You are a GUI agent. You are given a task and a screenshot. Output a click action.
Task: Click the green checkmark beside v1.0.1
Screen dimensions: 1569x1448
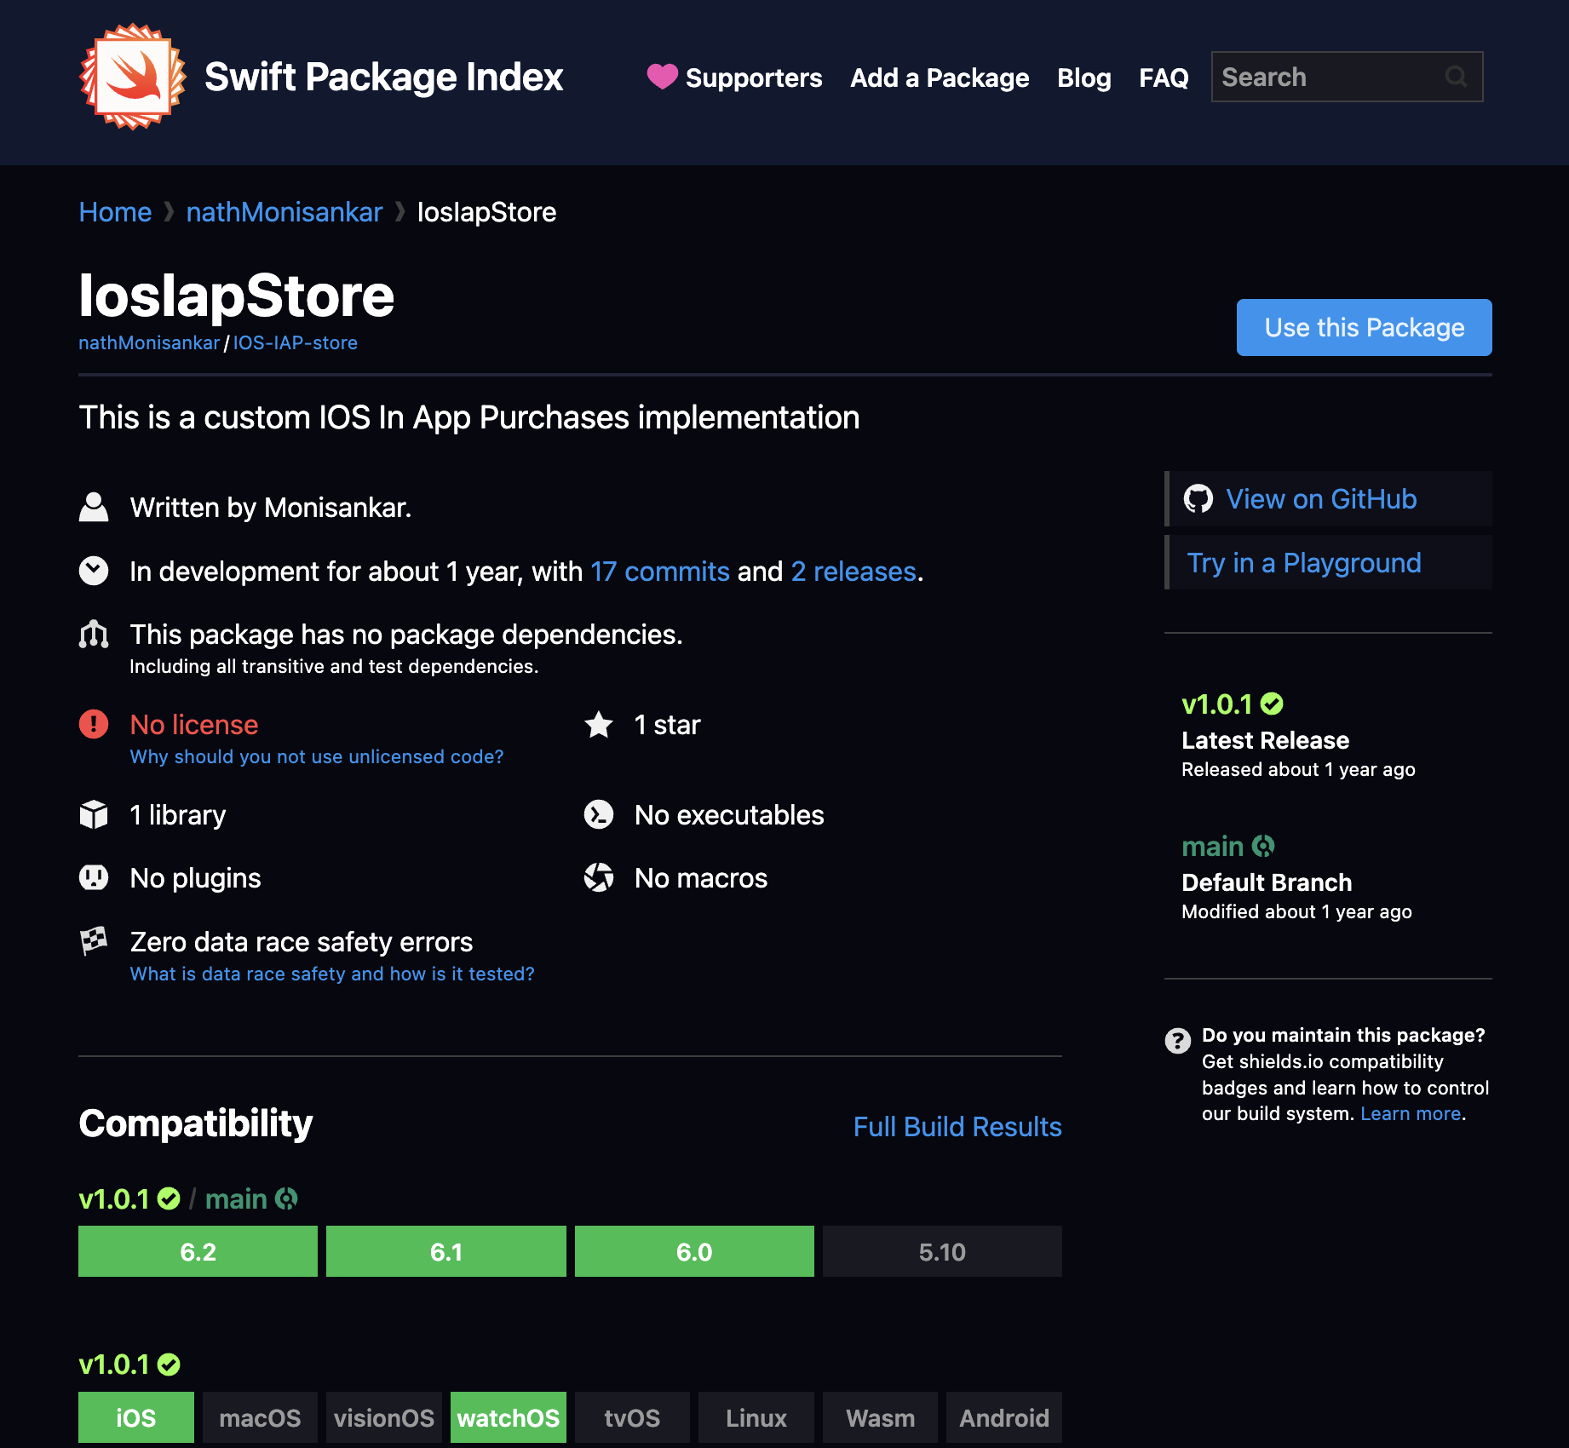[x=1272, y=704]
